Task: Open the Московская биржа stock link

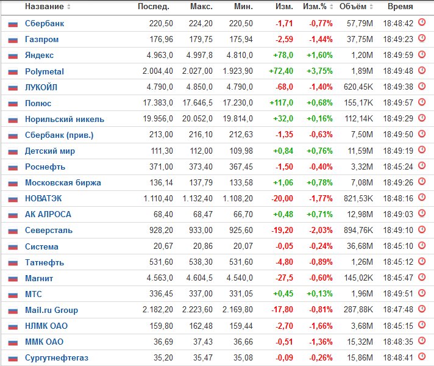Action: click(63, 182)
